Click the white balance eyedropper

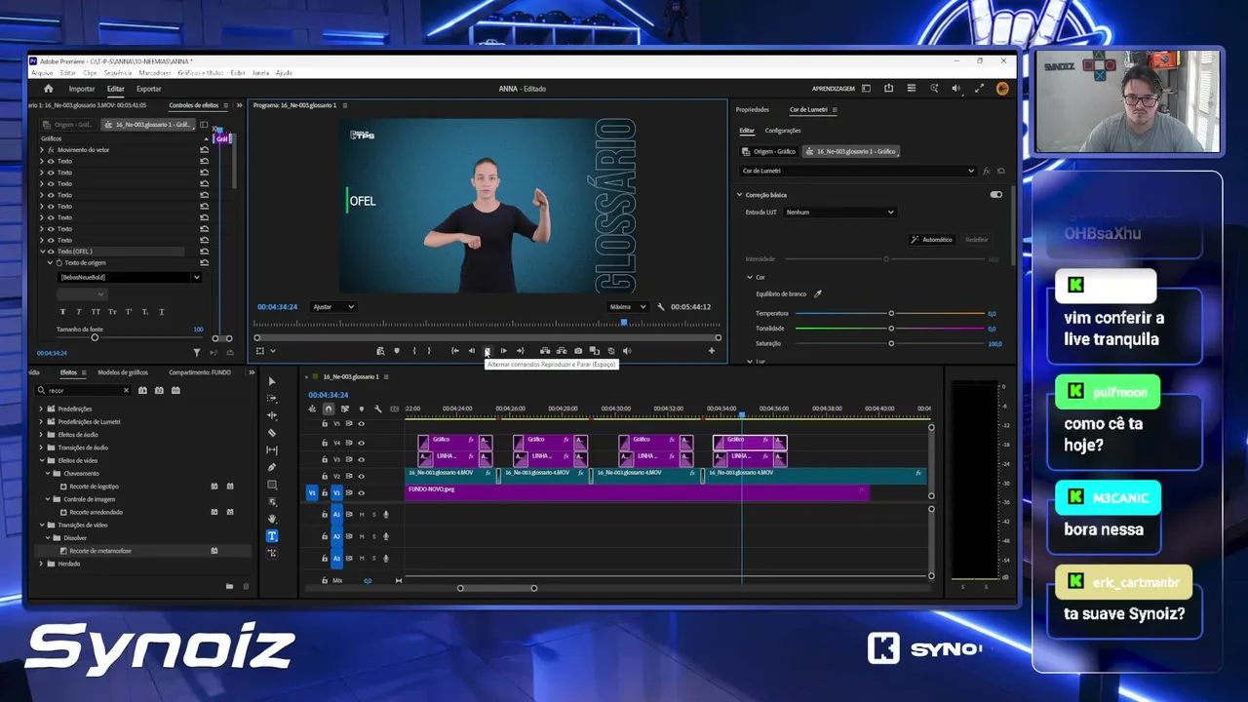[x=818, y=293]
